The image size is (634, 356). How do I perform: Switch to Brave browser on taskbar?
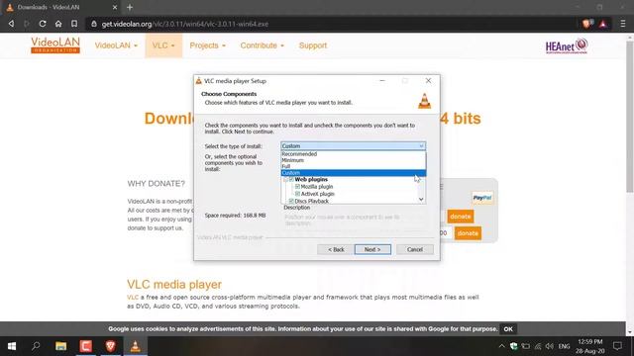click(110, 346)
